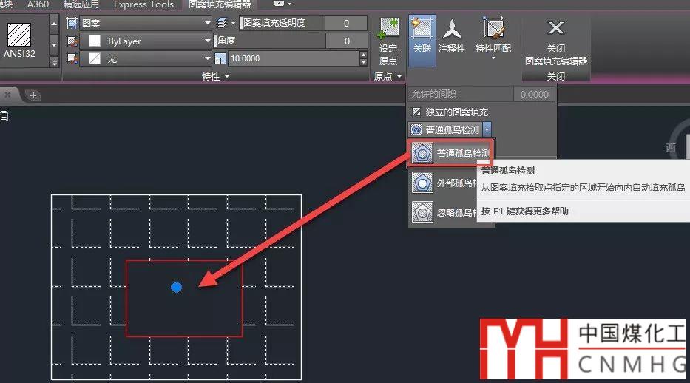Choose the 忽略孤岛检测 (ignore island) option
Screen dimensions: 690x383
click(451, 213)
